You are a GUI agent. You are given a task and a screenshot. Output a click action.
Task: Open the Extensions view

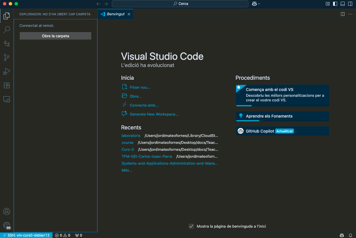coord(7,85)
